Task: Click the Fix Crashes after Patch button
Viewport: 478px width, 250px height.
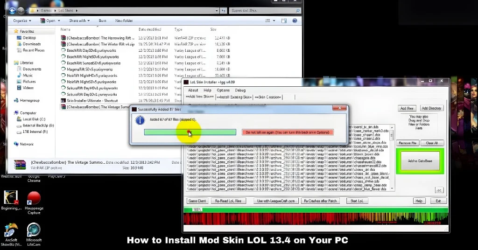Action: pos(320,201)
